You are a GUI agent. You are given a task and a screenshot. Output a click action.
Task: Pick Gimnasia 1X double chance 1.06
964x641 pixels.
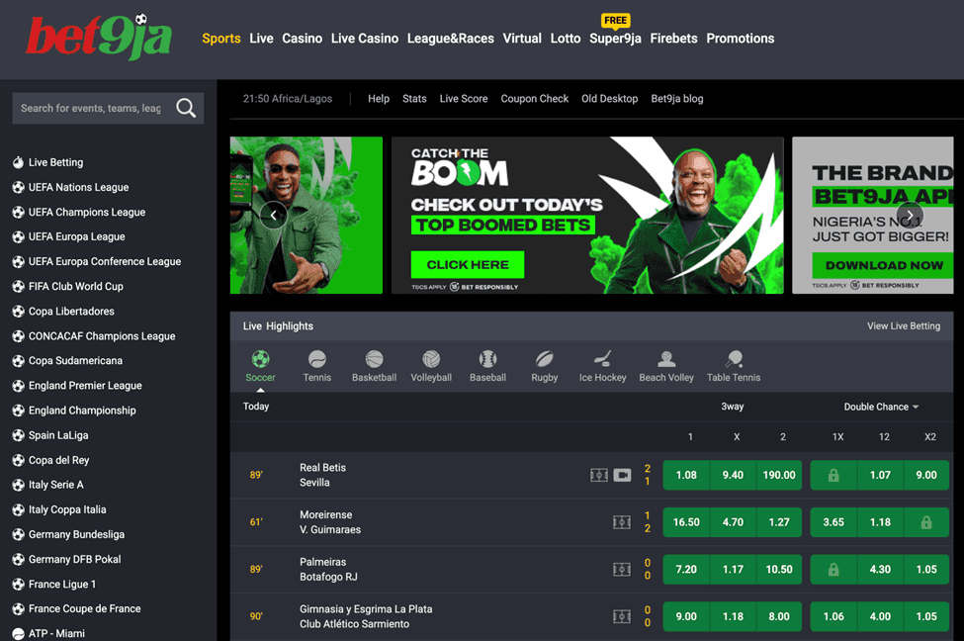pos(833,616)
